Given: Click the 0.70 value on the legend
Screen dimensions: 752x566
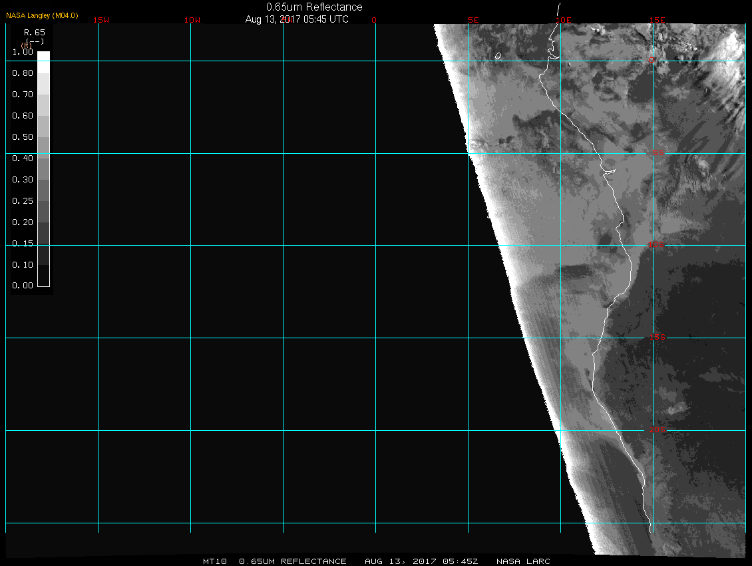Looking at the screenshot, I should coord(23,94).
